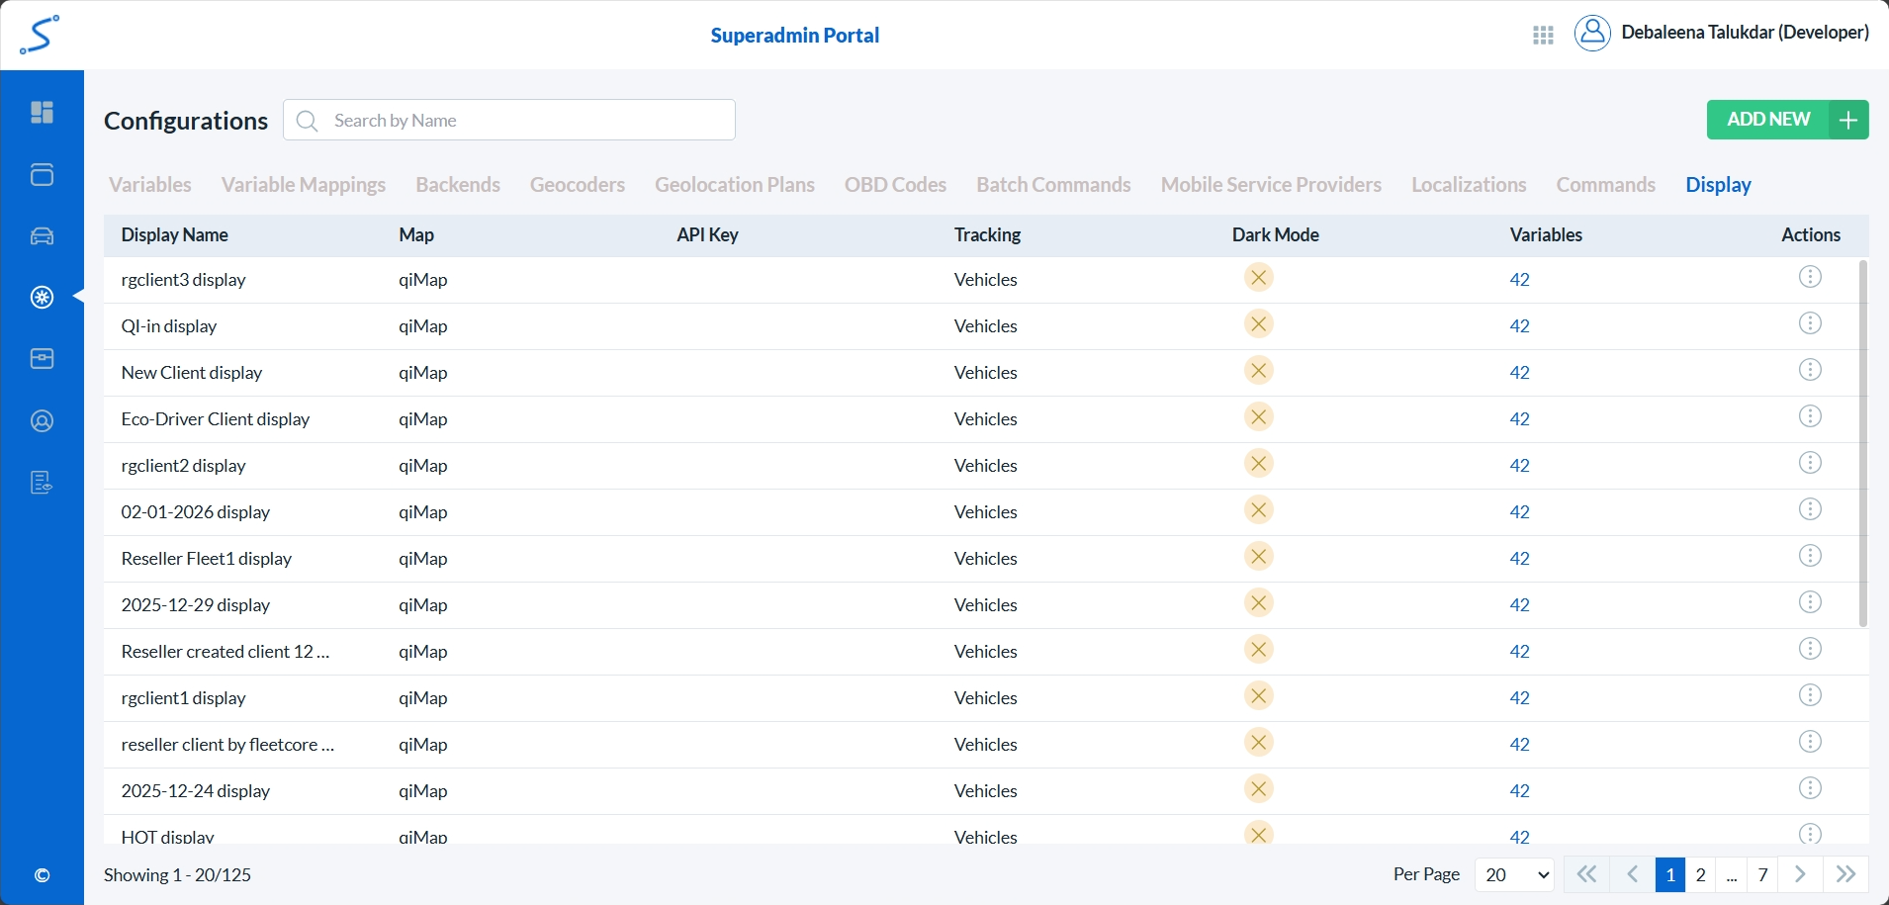Open the dashboard icon in sidebar

click(42, 113)
